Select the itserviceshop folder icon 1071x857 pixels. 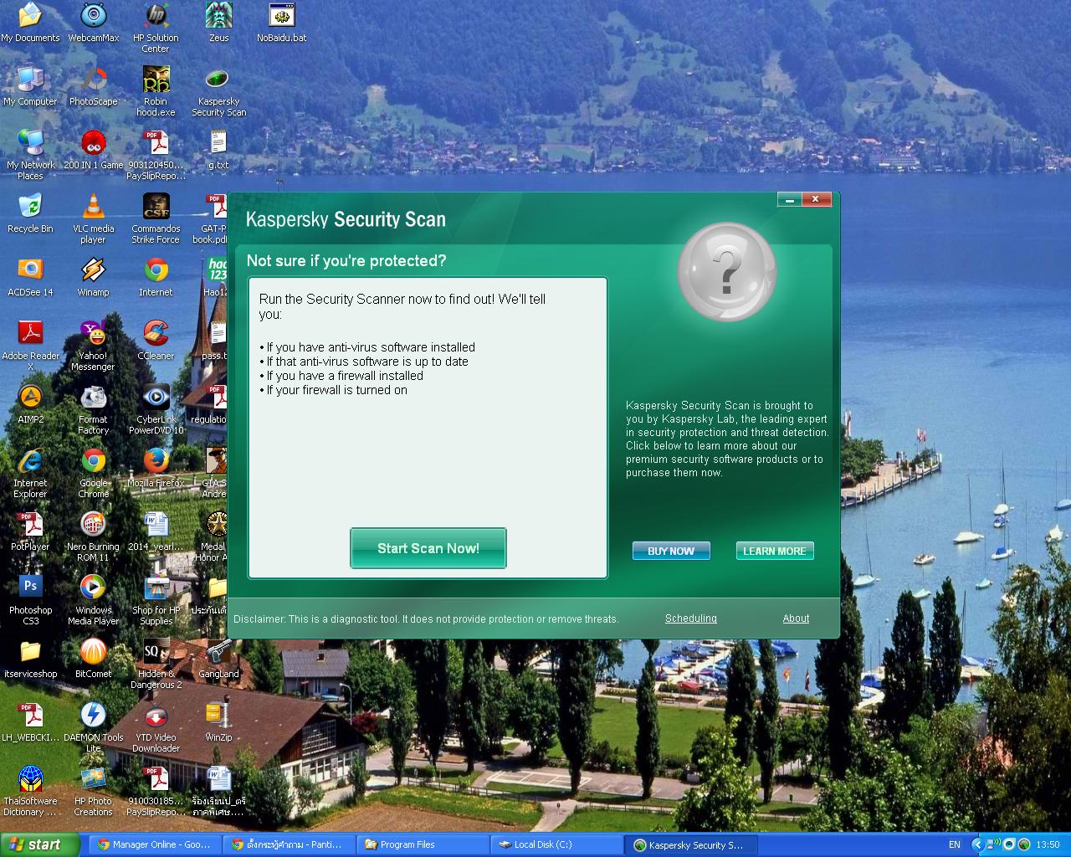tap(30, 659)
